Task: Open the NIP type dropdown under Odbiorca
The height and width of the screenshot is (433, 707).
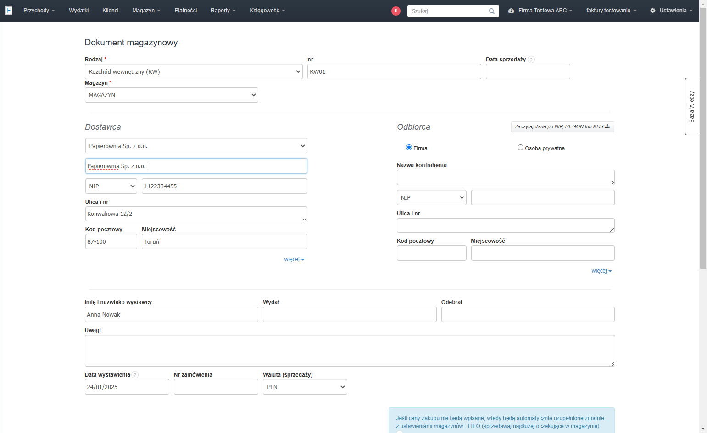Action: click(432, 197)
